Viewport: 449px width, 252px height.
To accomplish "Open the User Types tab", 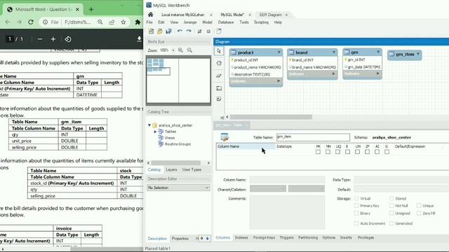I will coord(192,169).
